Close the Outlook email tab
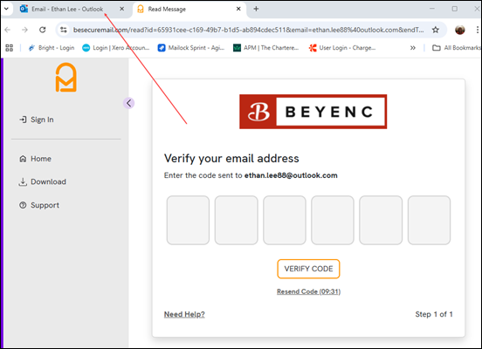Image resolution: width=482 pixels, height=349 pixels. [121, 9]
